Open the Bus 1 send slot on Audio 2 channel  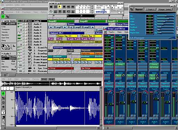tap(119, 76)
